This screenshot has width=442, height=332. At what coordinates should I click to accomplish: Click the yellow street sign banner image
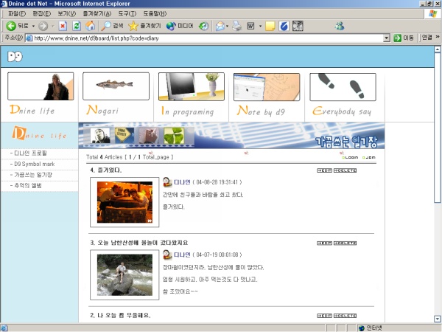124,136
